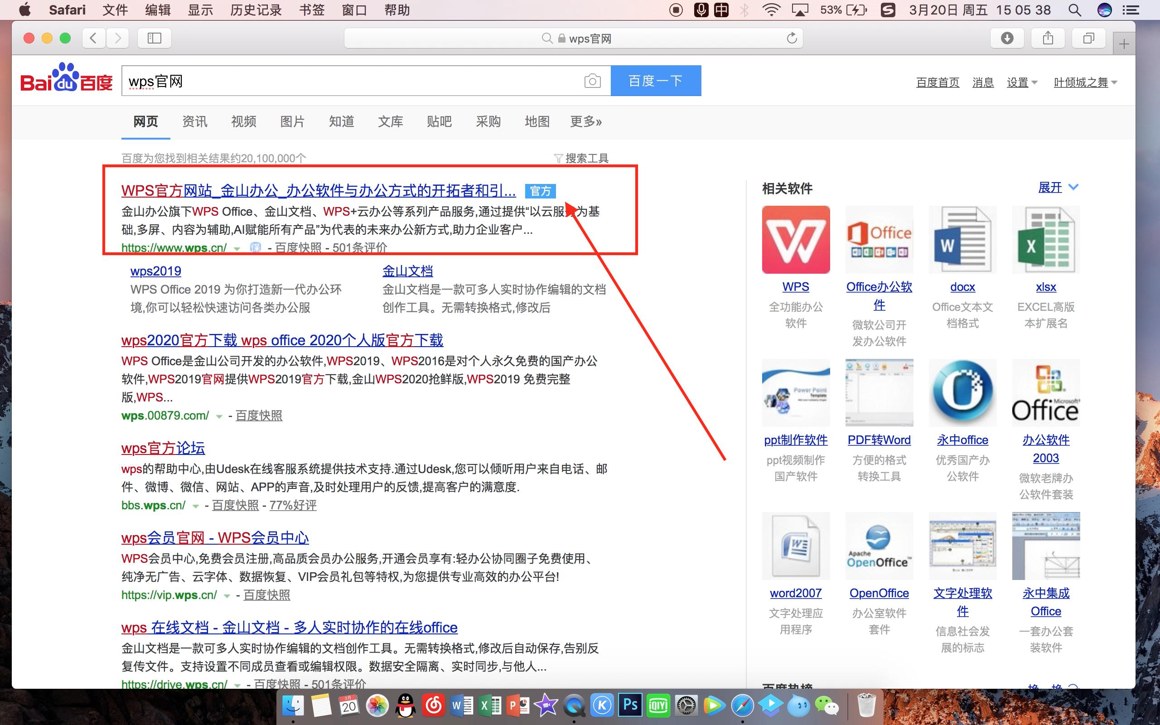Open the 金山文档 link in search results
Viewport: 1160px width, 725px height.
pyautogui.click(x=407, y=271)
